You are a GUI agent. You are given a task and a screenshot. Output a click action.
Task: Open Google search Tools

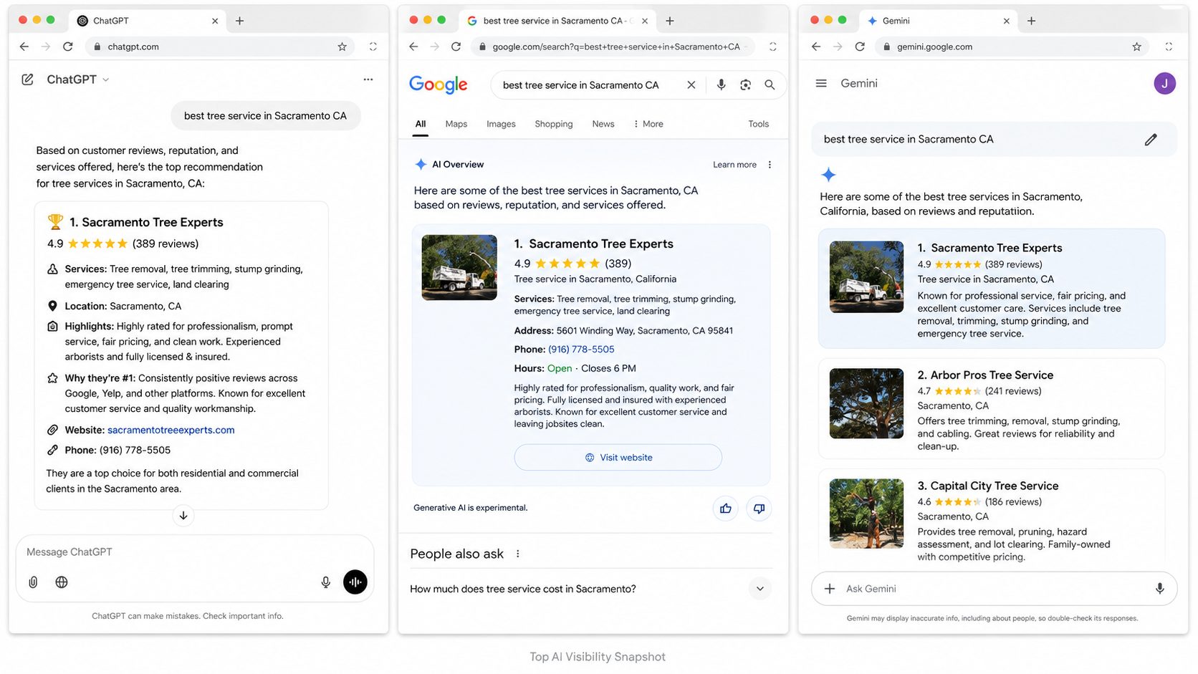coord(759,124)
